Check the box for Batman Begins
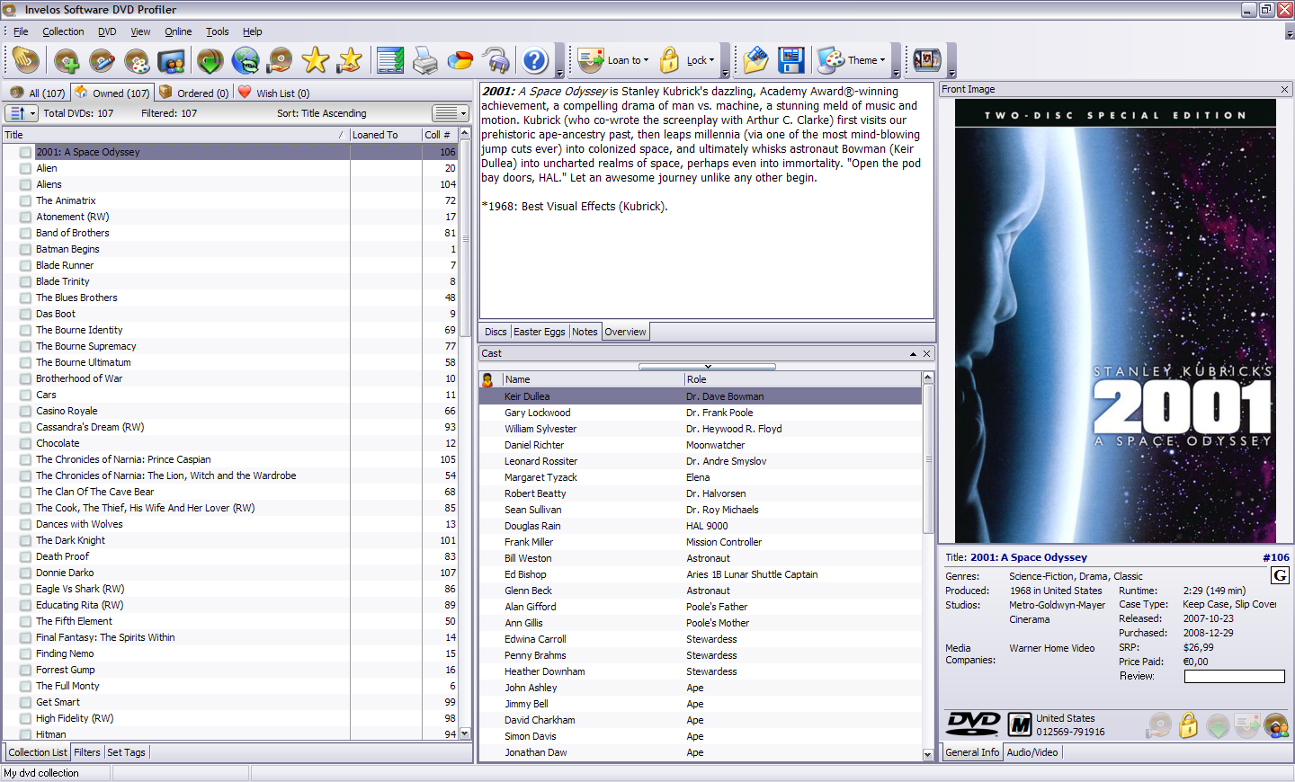The image size is (1295, 782). point(25,249)
